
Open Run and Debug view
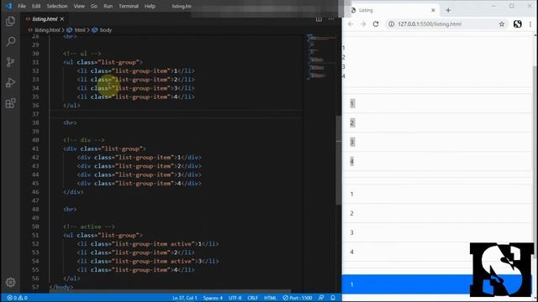pos(10,82)
